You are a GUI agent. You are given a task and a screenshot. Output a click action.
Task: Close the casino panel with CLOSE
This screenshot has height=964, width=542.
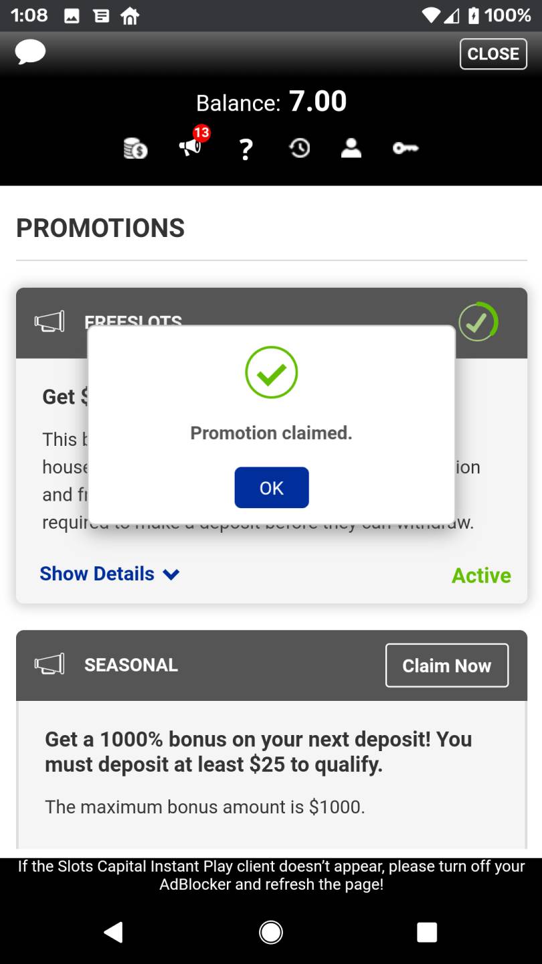(x=493, y=54)
